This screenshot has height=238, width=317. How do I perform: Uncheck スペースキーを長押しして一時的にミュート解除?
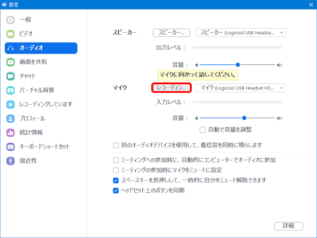pos(116,180)
